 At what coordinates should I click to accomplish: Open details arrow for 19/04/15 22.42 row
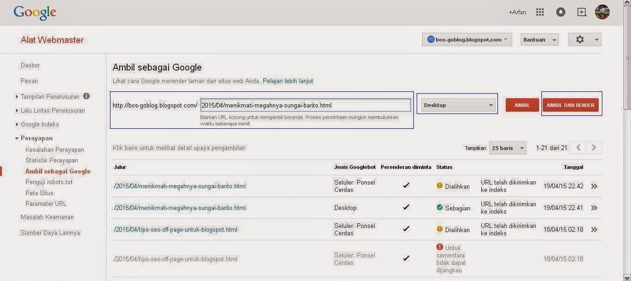[594, 186]
